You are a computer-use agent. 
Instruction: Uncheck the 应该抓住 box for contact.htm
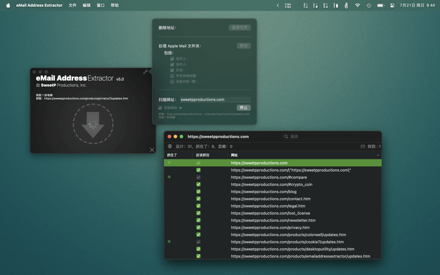(198, 199)
